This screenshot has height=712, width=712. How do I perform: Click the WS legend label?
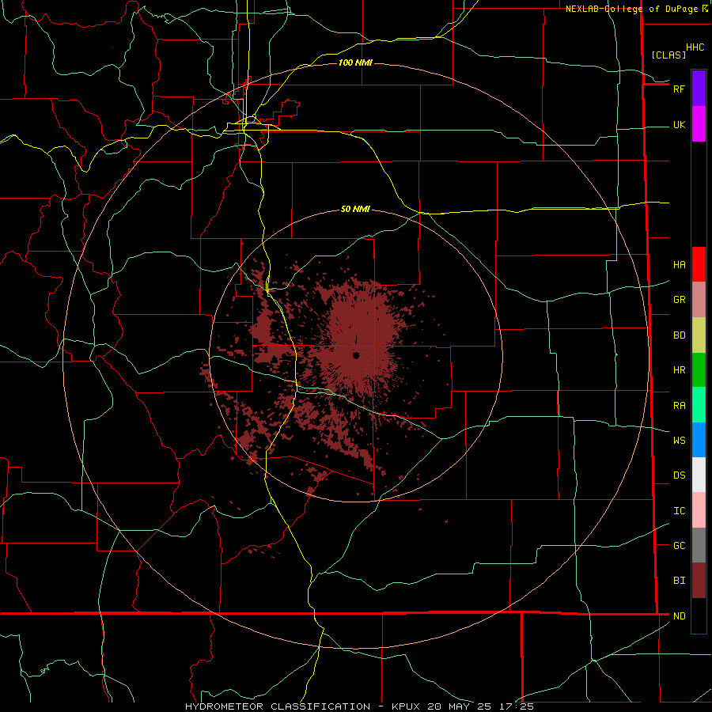pyautogui.click(x=679, y=441)
